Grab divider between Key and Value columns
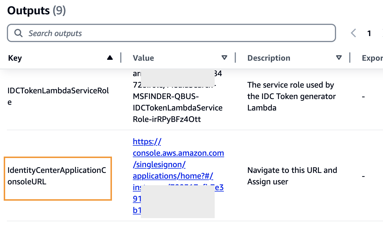 pyautogui.click(x=121, y=58)
